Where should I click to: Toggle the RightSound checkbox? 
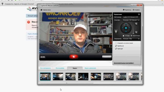tap(116, 46)
